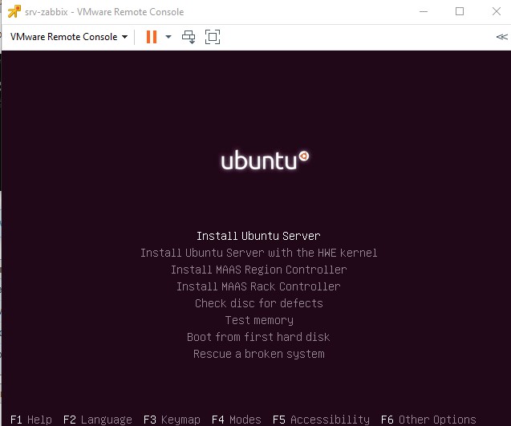Image resolution: width=511 pixels, height=426 pixels.
Task: Click the srv-zabbix window title text
Action: point(104,12)
